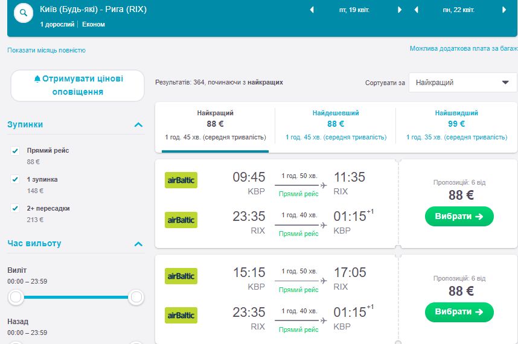The height and width of the screenshot is (344, 518).
Task: Go to previous return date arrow
Action: click(417, 10)
